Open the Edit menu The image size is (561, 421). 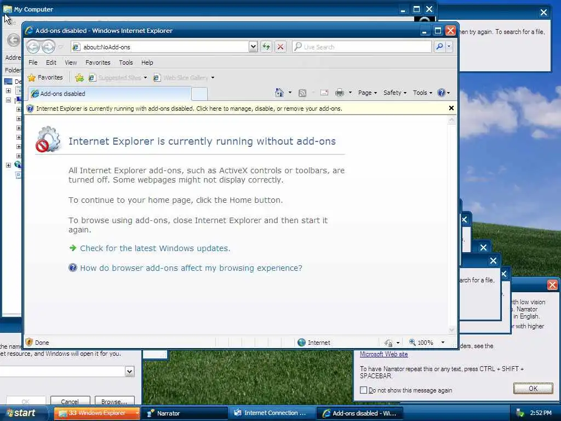pos(51,62)
